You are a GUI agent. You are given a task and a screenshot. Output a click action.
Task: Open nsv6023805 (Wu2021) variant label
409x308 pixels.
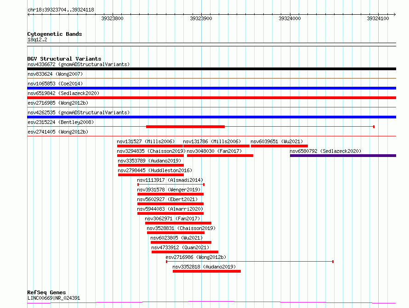click(176, 238)
